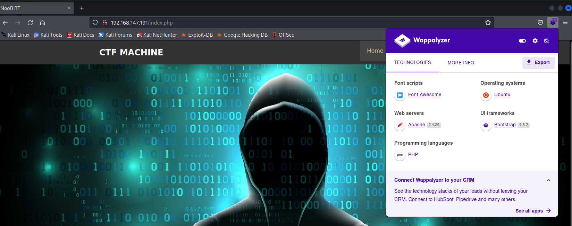The width and height of the screenshot is (572, 226).
Task: Open the Exploit-DB bookmark
Action: [197, 35]
